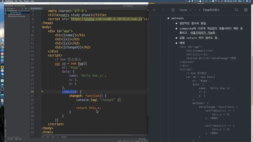Viewport: 253px width, 142px height.
Task: Expand the collapsed breadcrumb ellipsis
Action: point(195,10)
